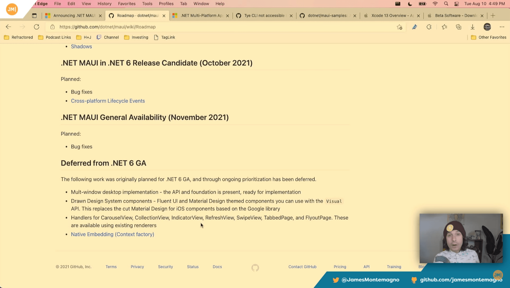The image size is (510, 288).
Task: Open the Privacy footer link
Action: tap(137, 267)
